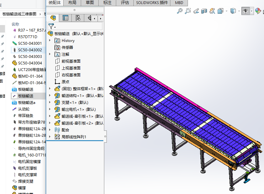Click the Zoom to Fit icon
The height and width of the screenshot is (194, 264).
(x=180, y=11)
